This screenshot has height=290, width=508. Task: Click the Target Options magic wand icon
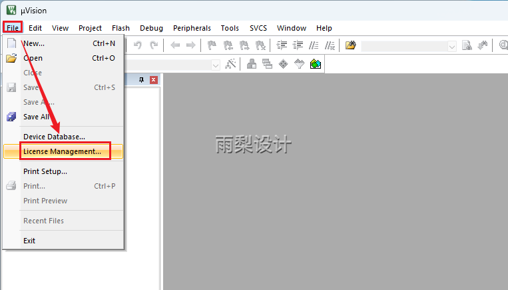(x=230, y=64)
